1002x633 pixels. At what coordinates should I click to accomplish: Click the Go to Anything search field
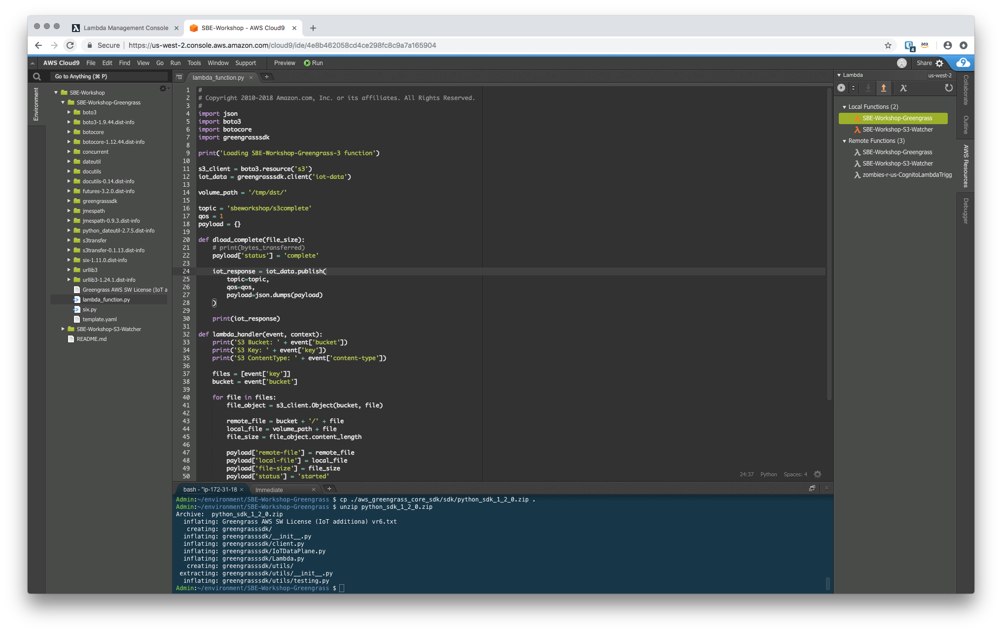click(x=108, y=77)
